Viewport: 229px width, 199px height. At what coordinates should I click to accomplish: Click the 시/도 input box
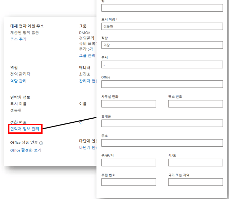click(195, 162)
